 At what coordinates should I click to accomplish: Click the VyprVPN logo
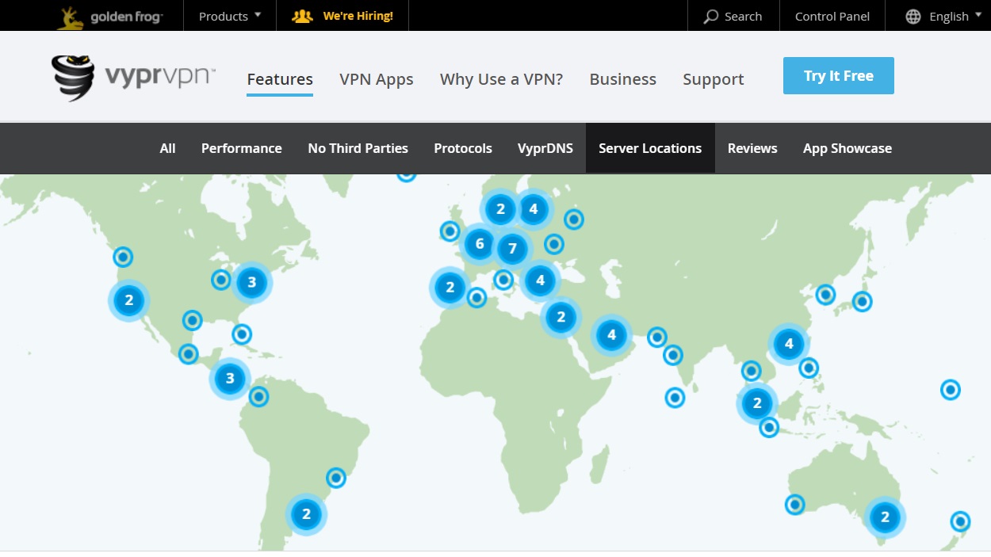pyautogui.click(x=133, y=78)
